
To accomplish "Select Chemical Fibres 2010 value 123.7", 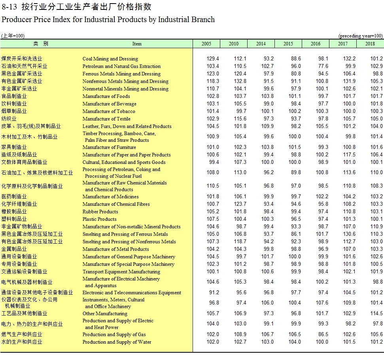I will tap(240, 204).
